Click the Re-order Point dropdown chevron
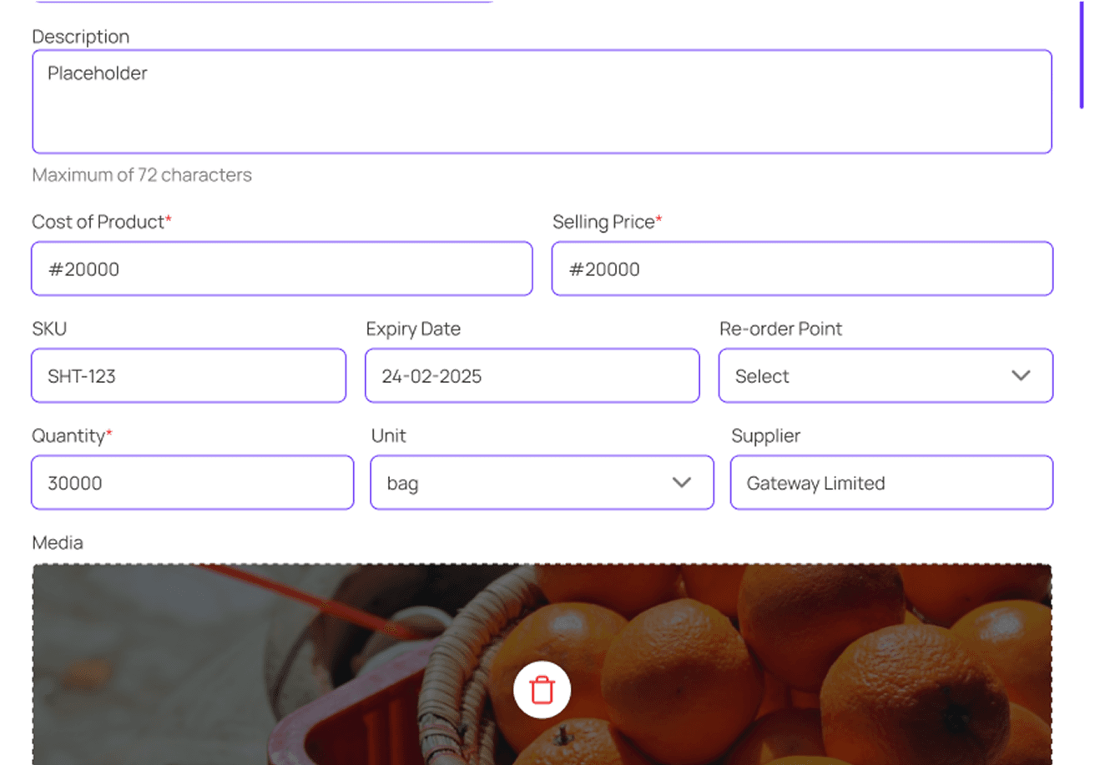 (x=1022, y=375)
